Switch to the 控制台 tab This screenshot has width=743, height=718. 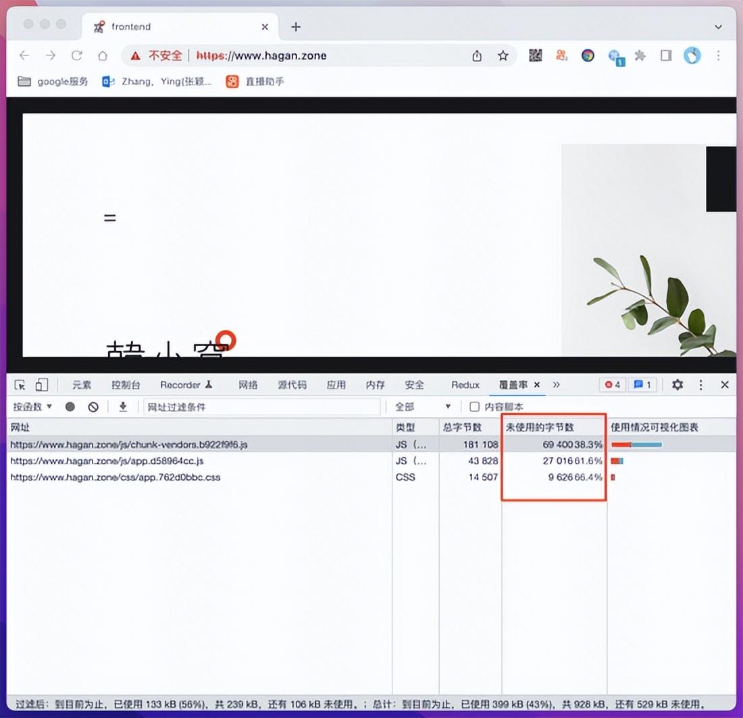[x=126, y=385]
